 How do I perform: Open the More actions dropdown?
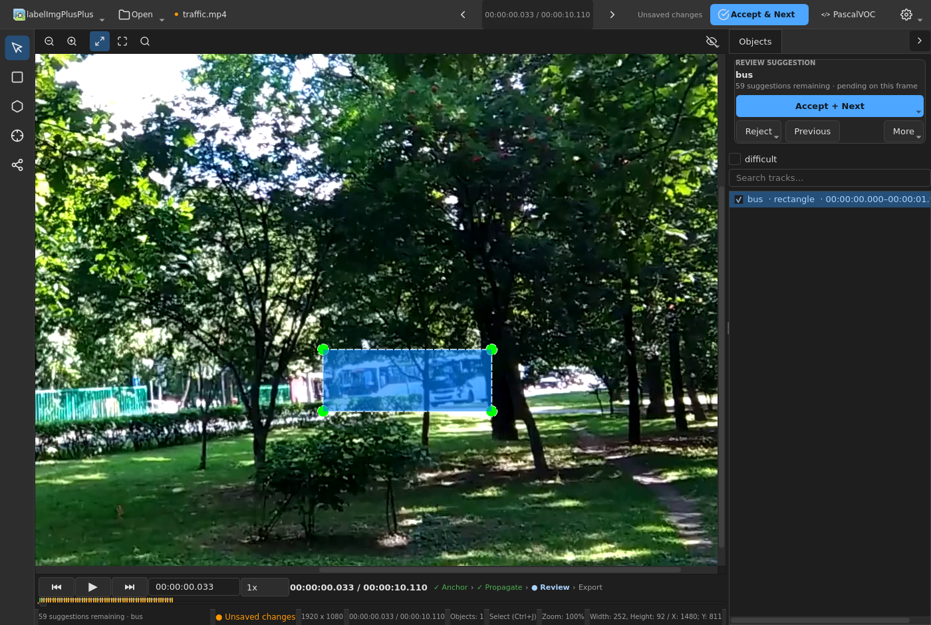coord(904,132)
